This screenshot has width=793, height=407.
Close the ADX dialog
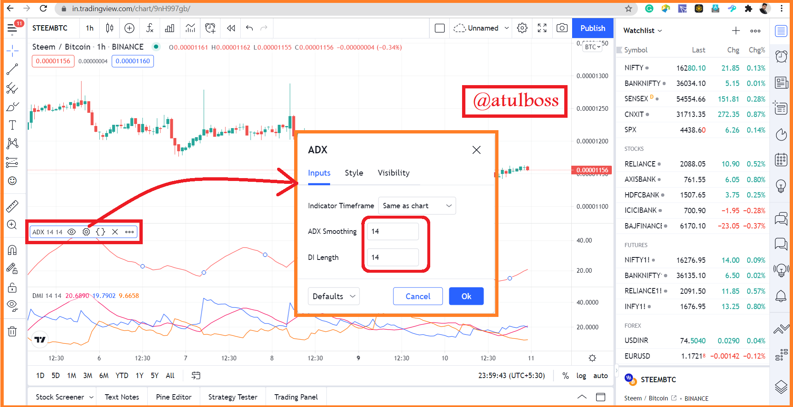point(477,150)
